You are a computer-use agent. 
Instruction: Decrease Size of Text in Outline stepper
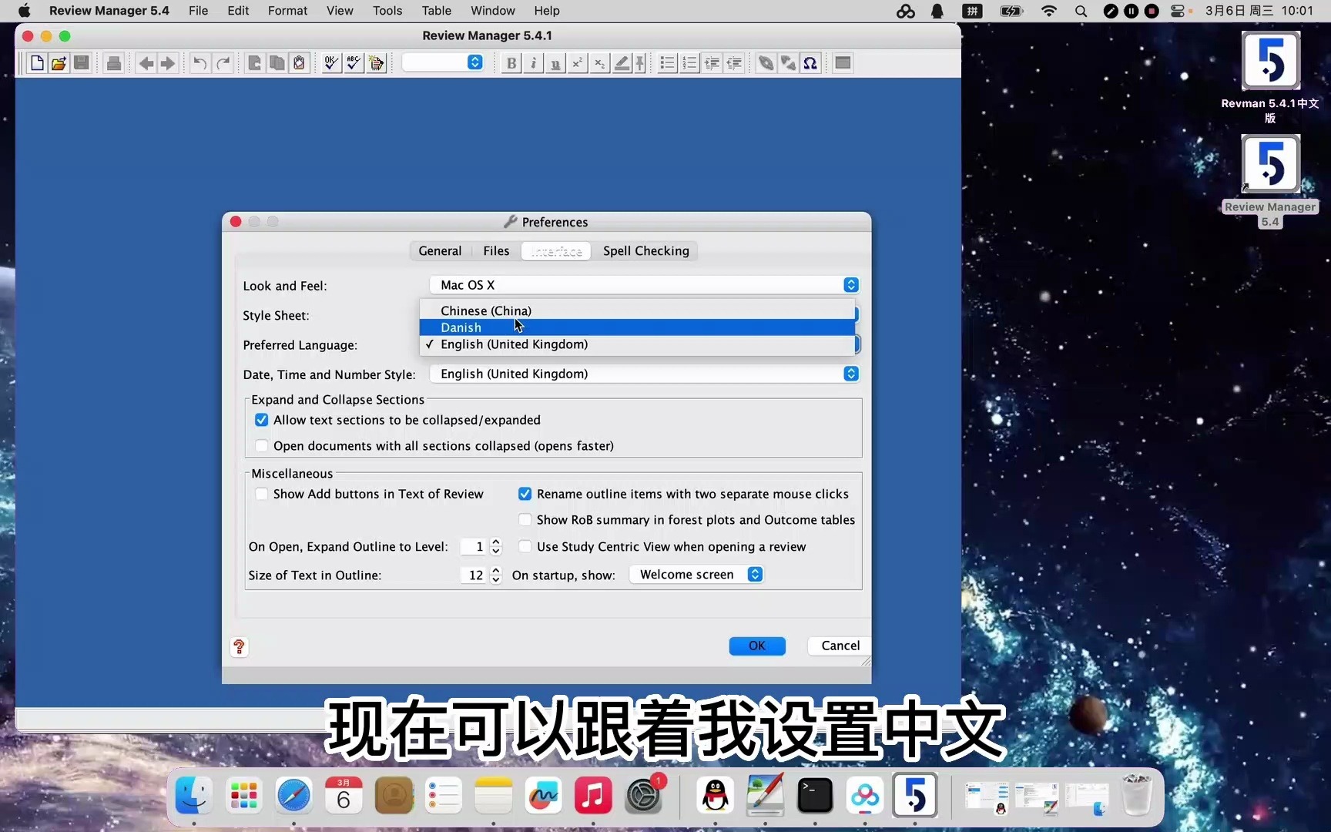(496, 579)
